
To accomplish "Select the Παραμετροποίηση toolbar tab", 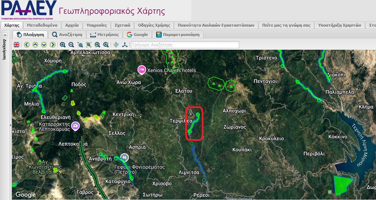I will click(x=178, y=35).
